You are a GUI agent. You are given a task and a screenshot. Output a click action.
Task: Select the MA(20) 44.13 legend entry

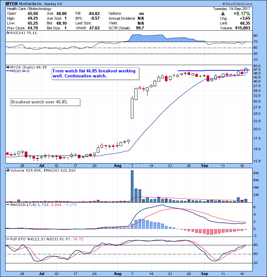18,71
